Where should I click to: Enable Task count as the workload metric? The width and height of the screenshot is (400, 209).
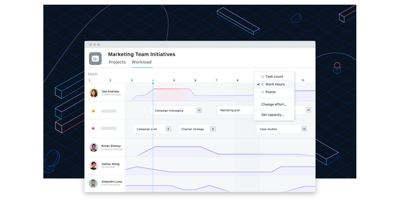coord(274,77)
